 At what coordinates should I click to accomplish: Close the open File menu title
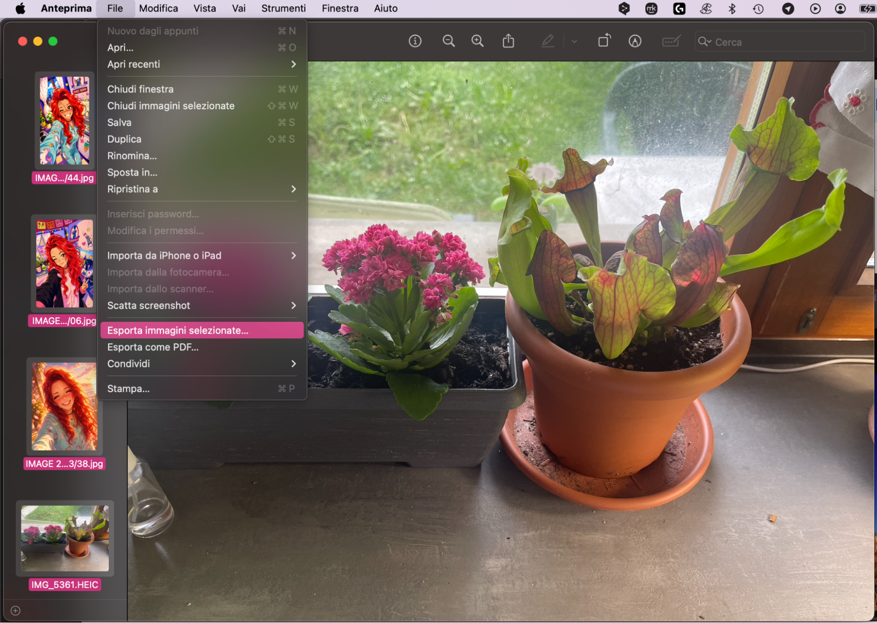[x=115, y=8]
